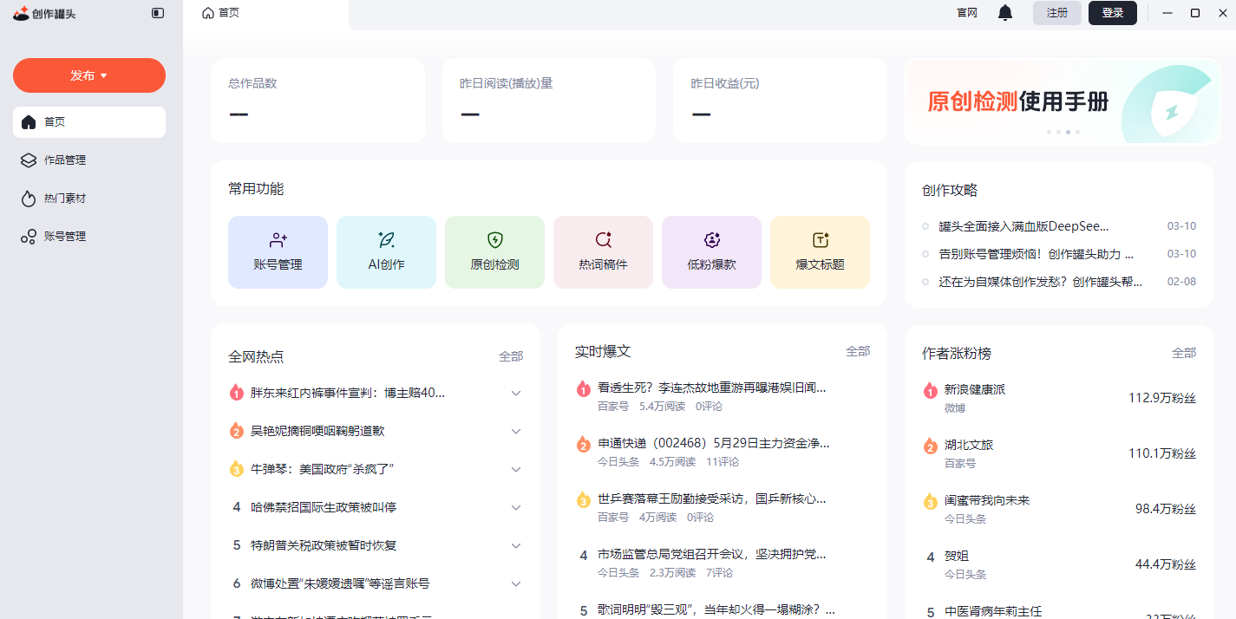Select the AI创作 tool icon
Viewport: 1236px width, 619px height.
click(x=386, y=251)
